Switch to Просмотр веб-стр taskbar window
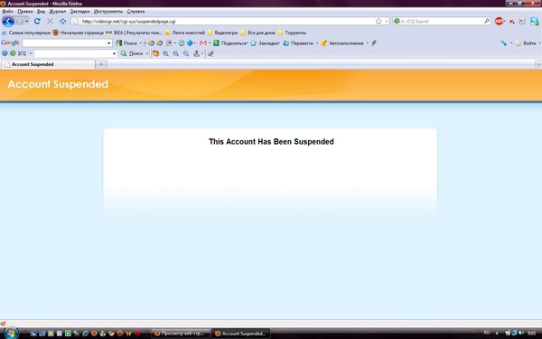542x339 pixels. 181,334
